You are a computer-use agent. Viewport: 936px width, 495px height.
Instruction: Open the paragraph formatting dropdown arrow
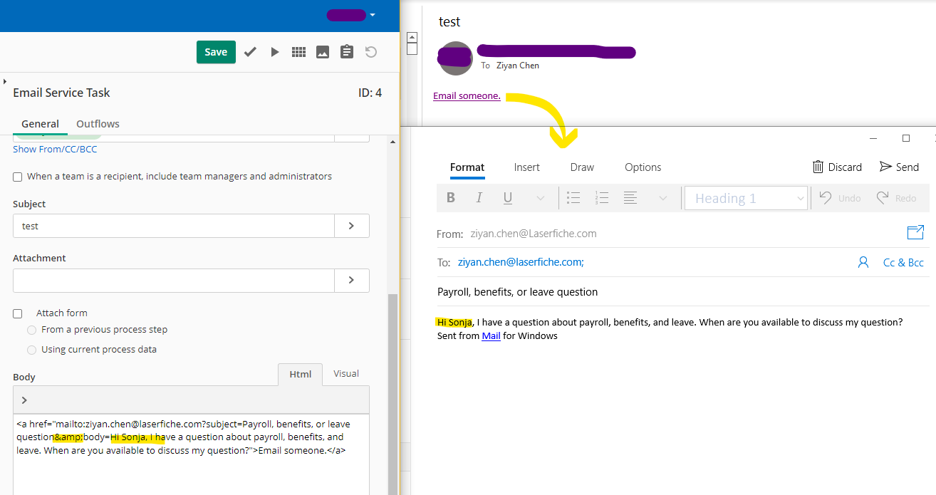(x=663, y=198)
